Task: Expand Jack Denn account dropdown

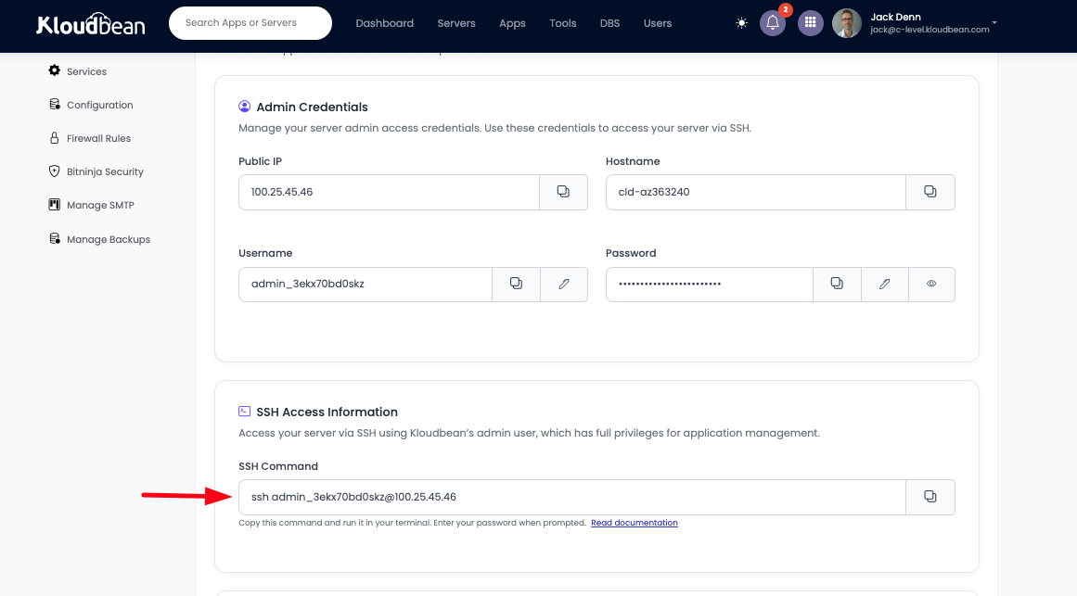Action: [994, 22]
